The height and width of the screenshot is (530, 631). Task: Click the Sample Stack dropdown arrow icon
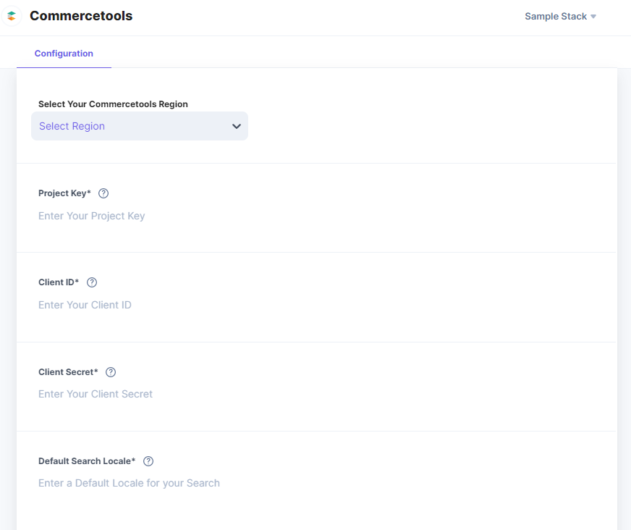point(593,16)
